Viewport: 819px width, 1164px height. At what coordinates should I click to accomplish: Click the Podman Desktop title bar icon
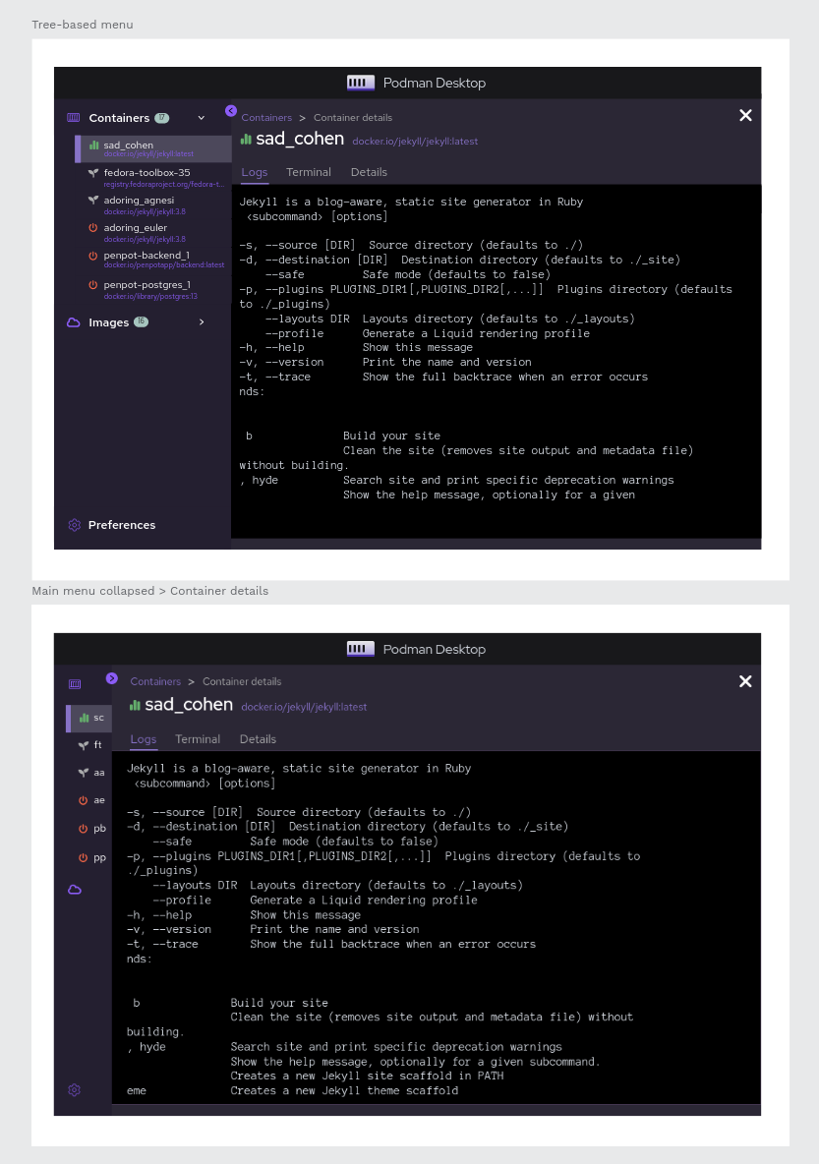[x=360, y=83]
